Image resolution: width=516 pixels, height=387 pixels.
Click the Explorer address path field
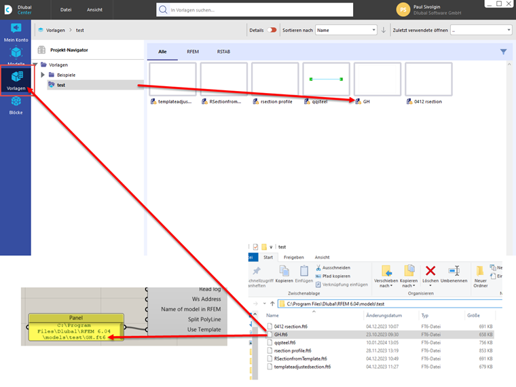tap(390, 303)
